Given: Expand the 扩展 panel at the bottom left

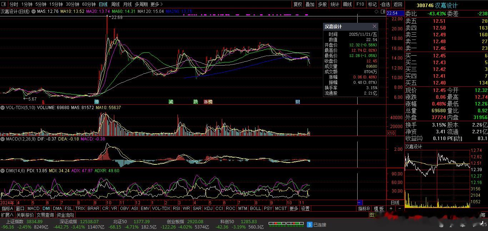Looking at the screenshot, I should coord(7,215).
